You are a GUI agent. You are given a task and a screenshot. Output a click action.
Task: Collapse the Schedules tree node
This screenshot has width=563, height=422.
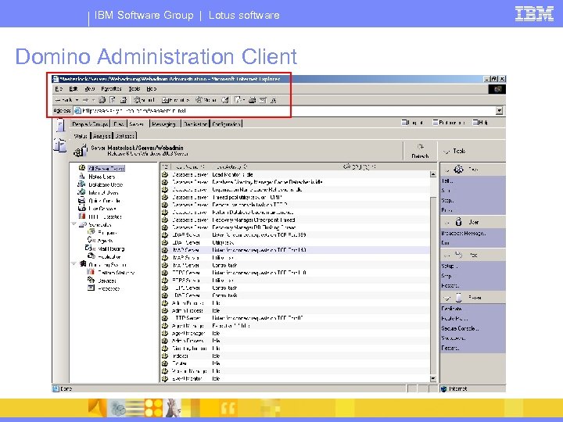point(74,224)
